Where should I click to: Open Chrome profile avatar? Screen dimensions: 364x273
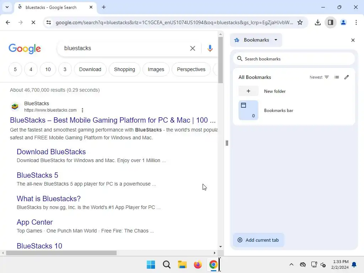343,22
